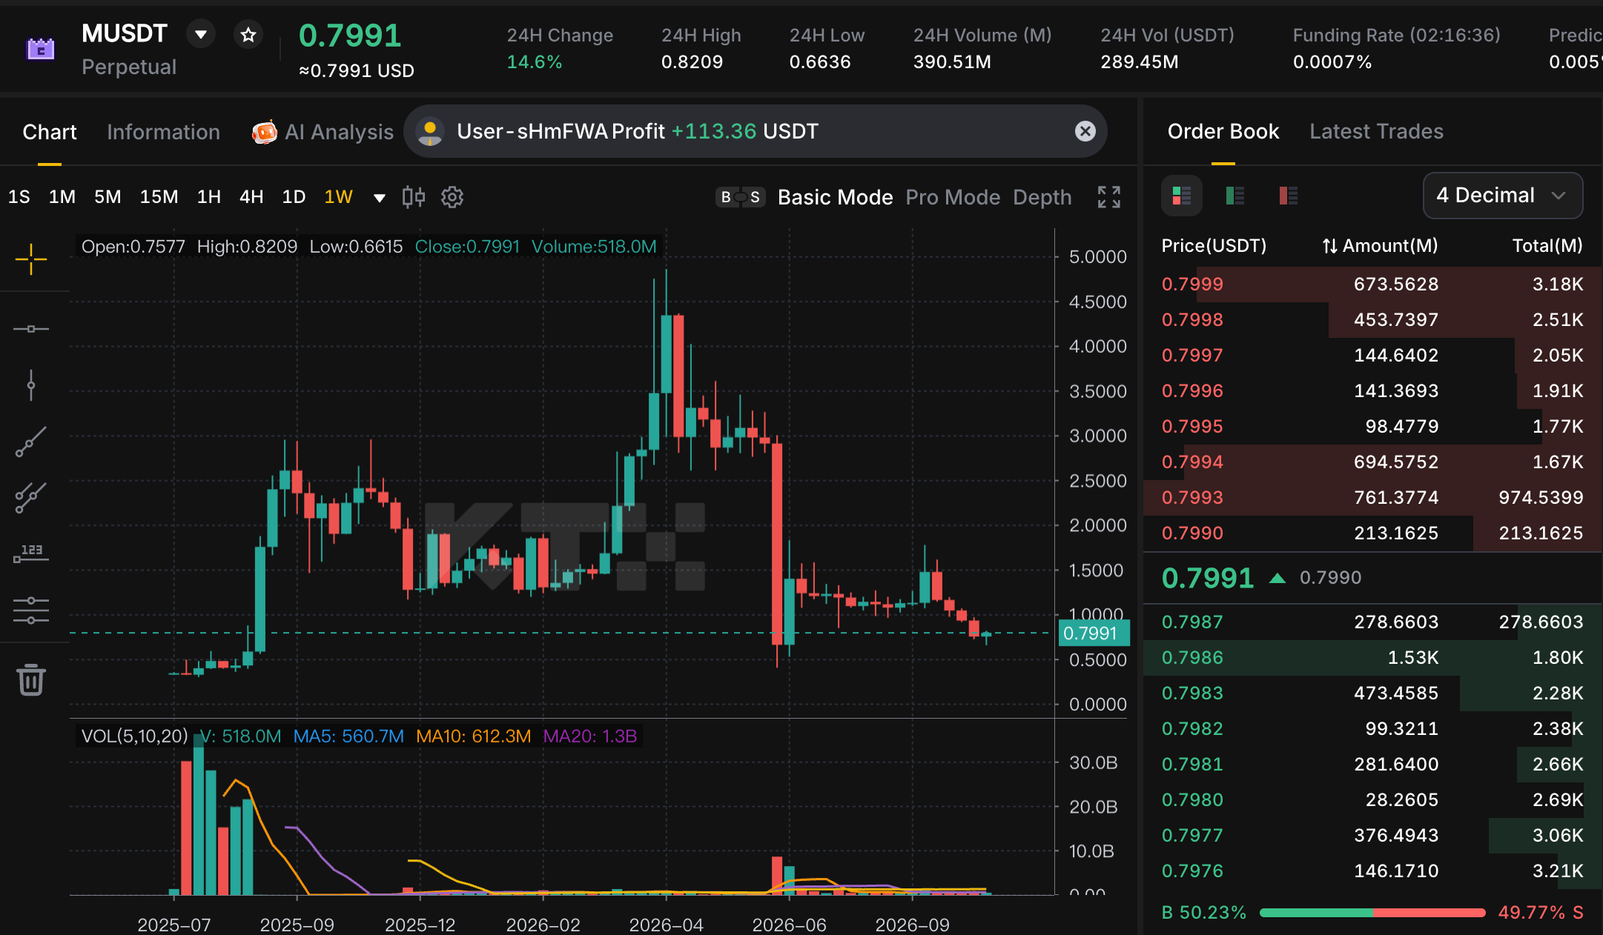Screen dimensions: 1603x935
Task: Select the 15M timeframe
Action: [x=159, y=196]
